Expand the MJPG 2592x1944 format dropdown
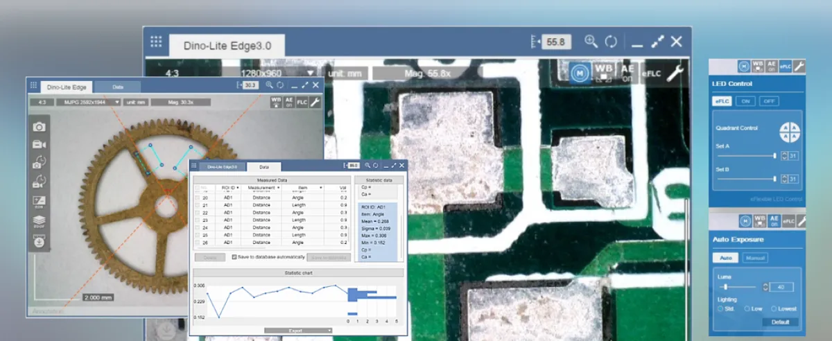 tap(89, 103)
